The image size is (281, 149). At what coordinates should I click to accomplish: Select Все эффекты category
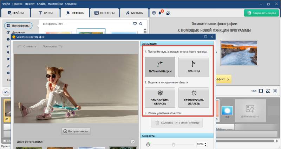tap(18, 26)
